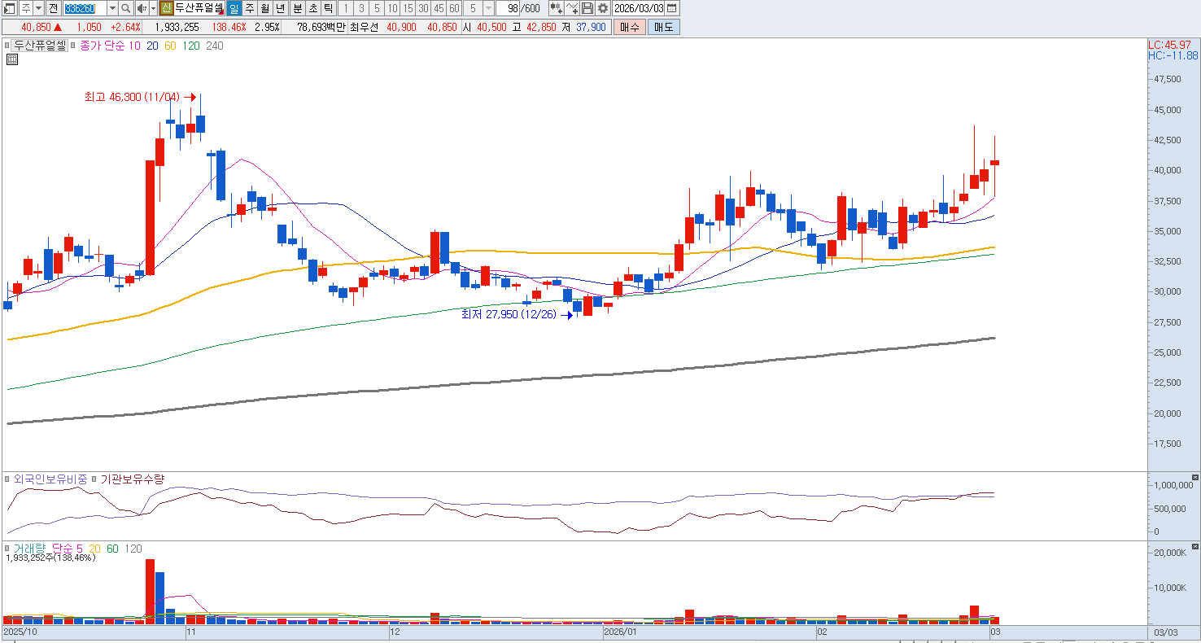Switch to weekly (주) period

(x=250, y=8)
